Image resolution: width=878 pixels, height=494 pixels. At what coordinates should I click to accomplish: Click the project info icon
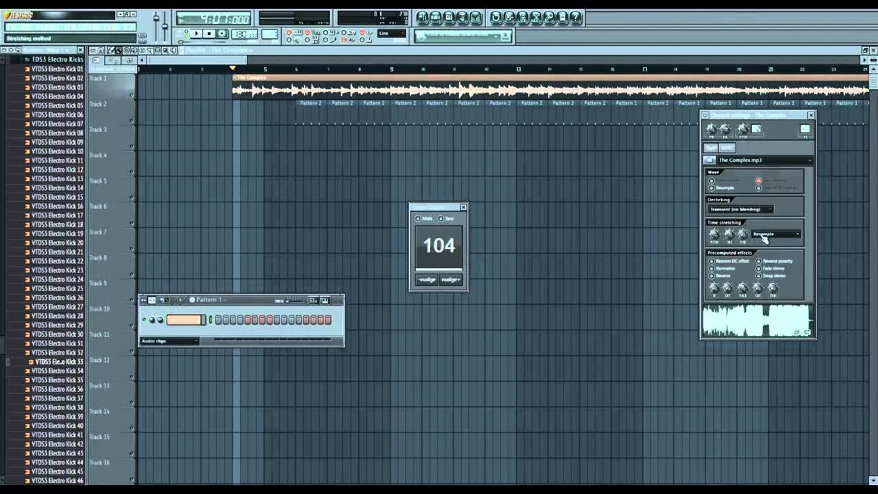click(562, 18)
